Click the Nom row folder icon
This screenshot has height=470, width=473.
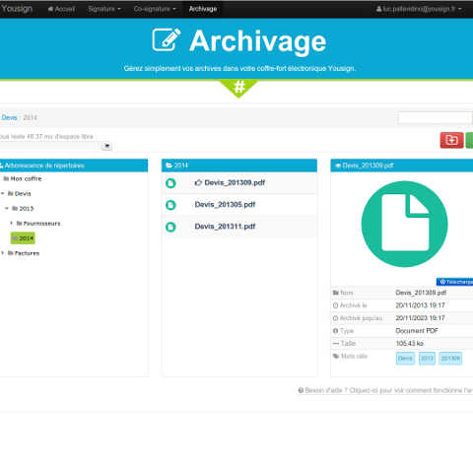click(336, 293)
